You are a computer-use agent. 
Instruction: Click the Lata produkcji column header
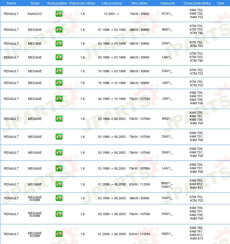(112, 3)
